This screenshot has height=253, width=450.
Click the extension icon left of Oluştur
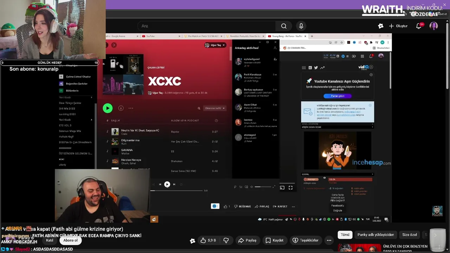point(380,26)
